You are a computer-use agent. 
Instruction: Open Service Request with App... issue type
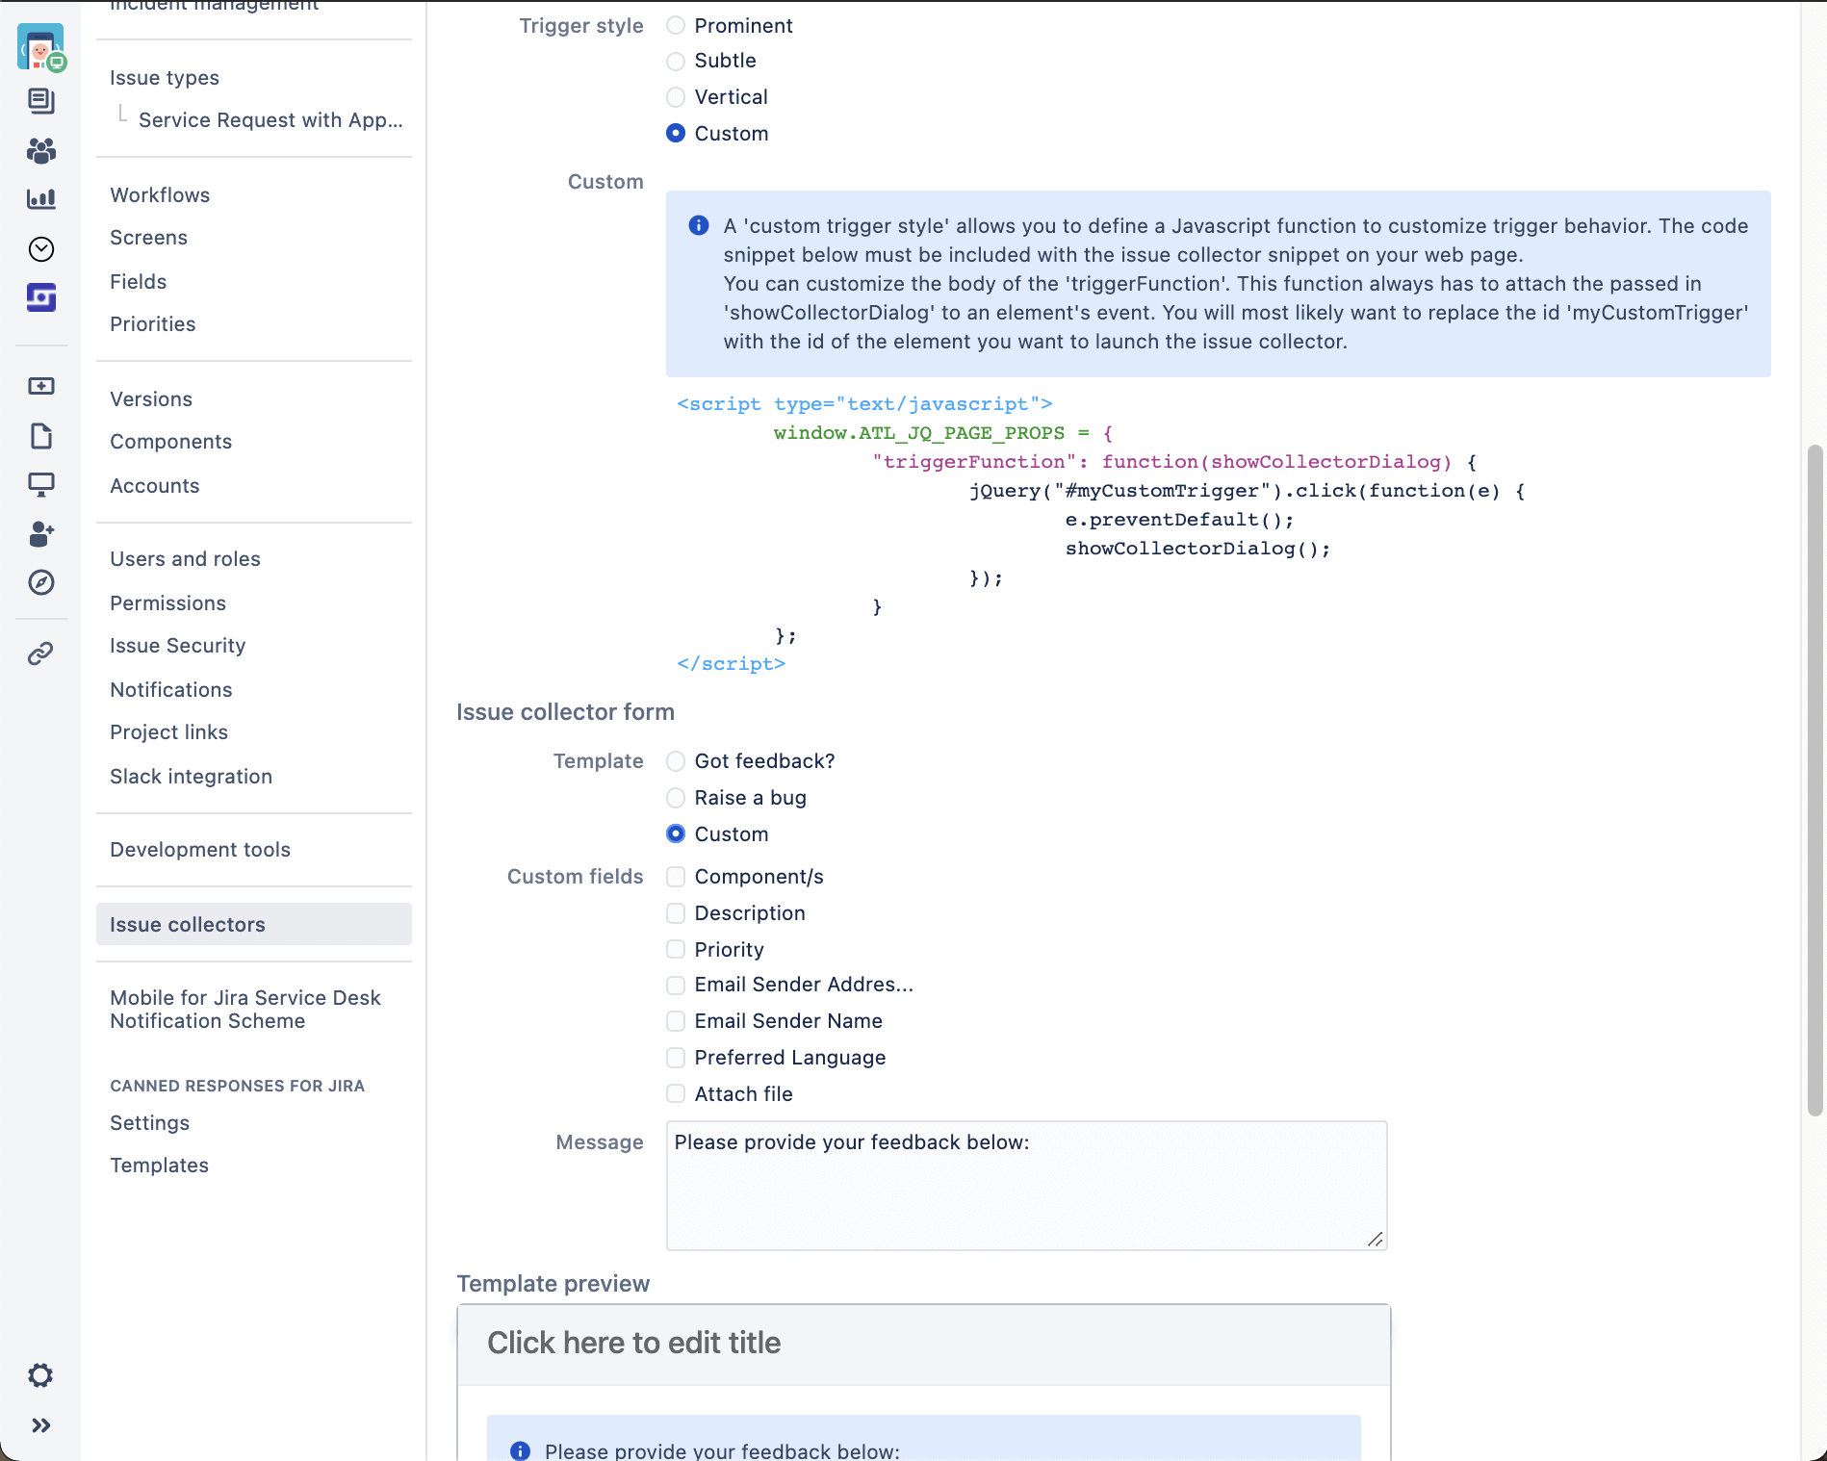270,120
